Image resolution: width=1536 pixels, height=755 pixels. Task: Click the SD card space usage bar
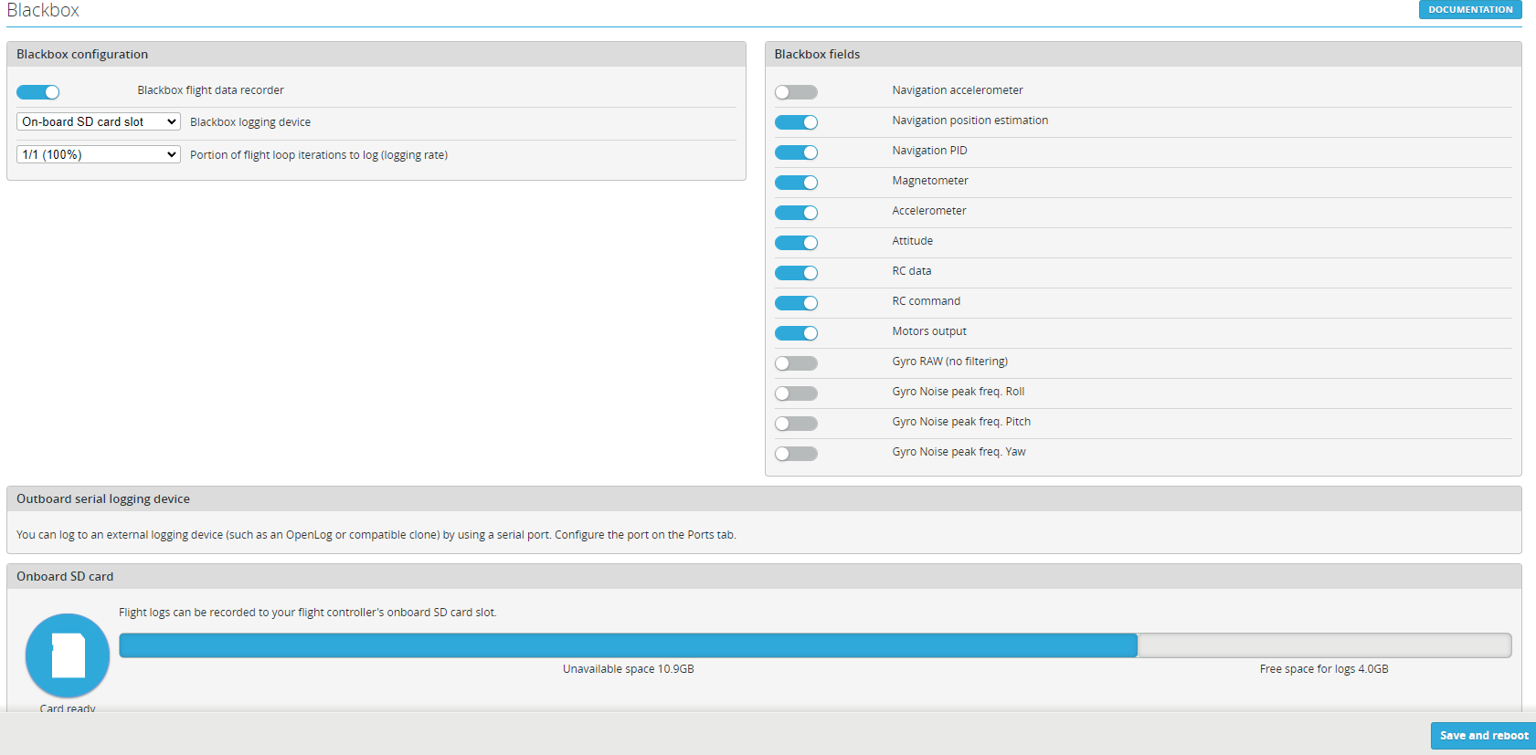(x=814, y=645)
